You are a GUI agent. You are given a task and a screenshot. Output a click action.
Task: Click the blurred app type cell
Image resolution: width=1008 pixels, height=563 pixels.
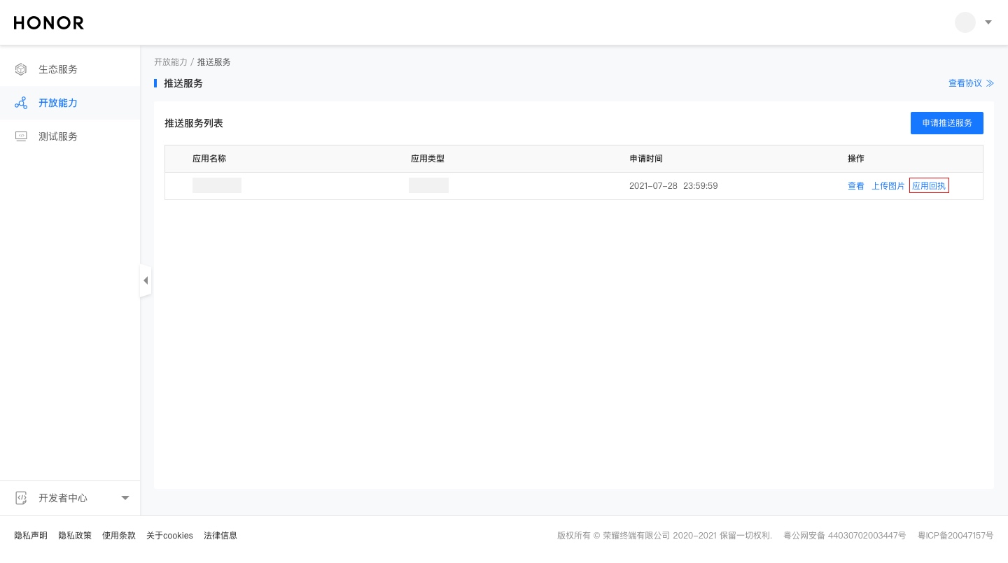pos(428,185)
